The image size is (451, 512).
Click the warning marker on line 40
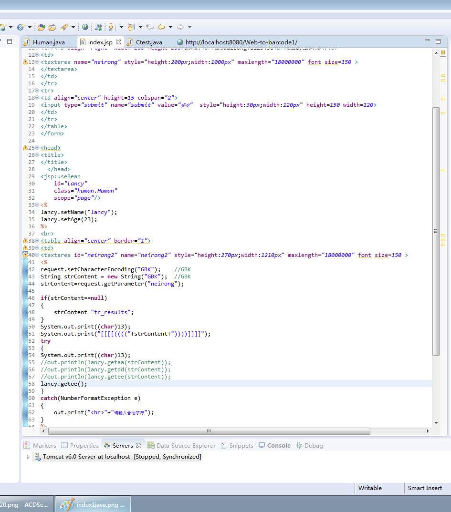pos(25,255)
